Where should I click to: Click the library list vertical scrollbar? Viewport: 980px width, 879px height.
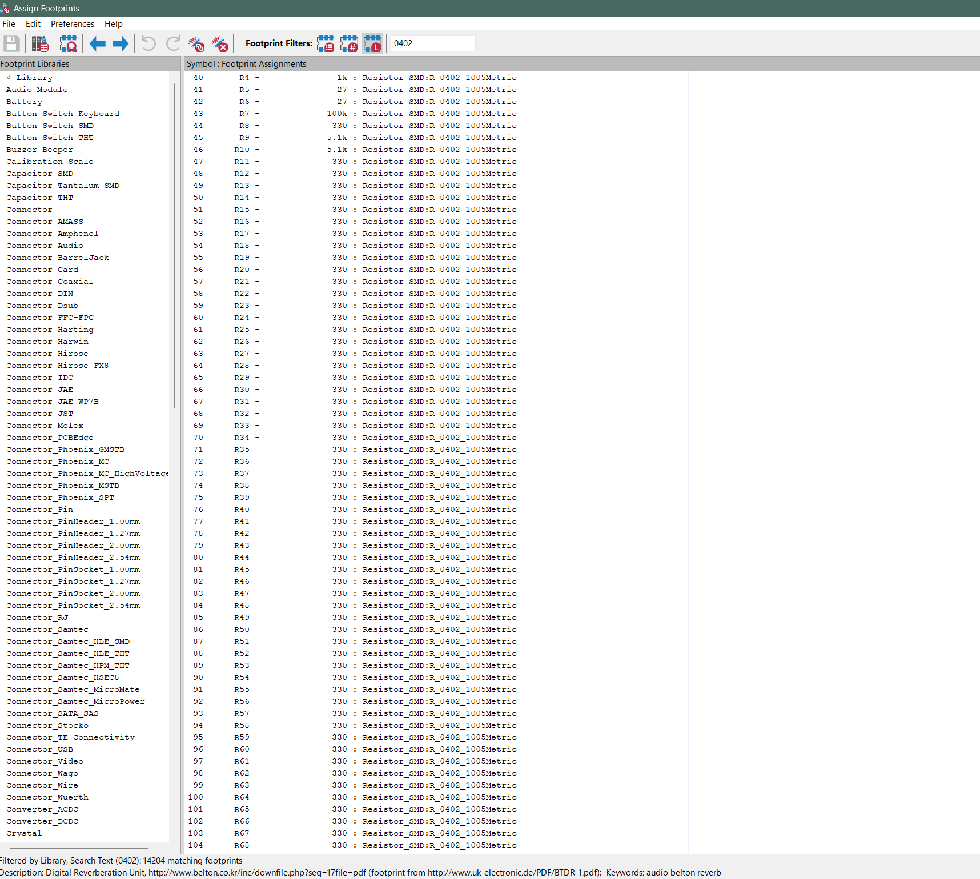pos(174,246)
